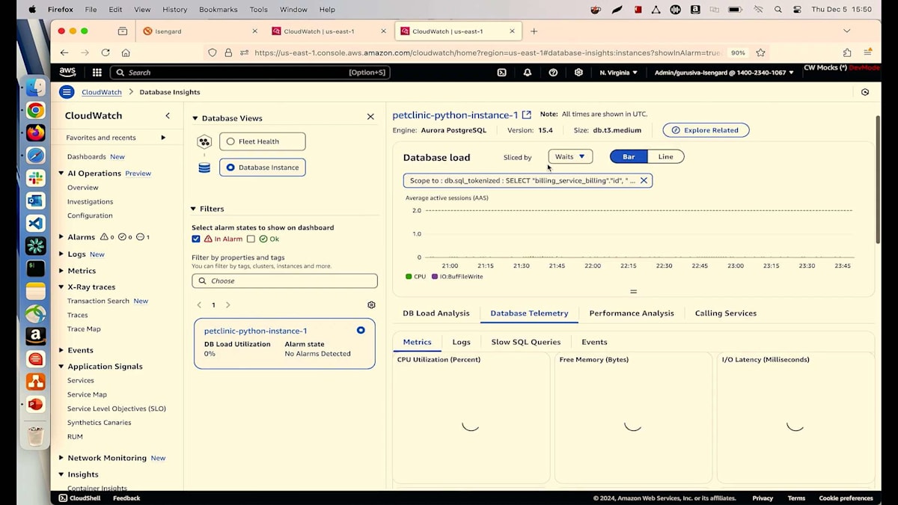Image resolution: width=898 pixels, height=505 pixels.
Task: Open the Sliced by Waits dropdown
Action: 570,156
